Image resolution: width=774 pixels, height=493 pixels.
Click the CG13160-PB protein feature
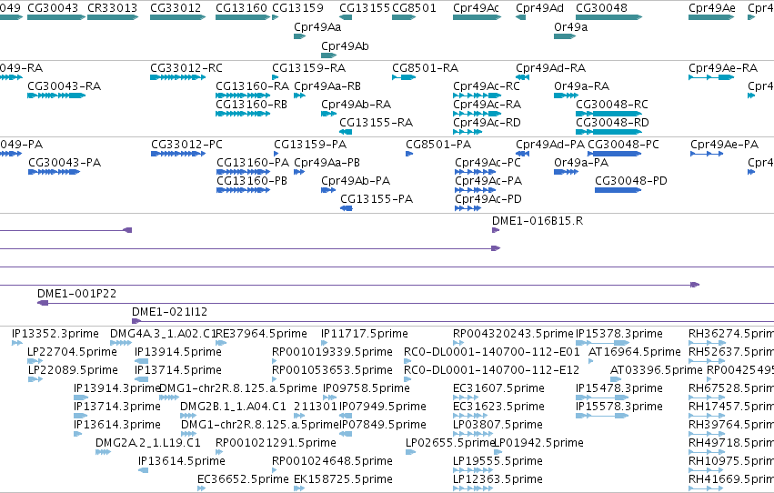[244, 190]
